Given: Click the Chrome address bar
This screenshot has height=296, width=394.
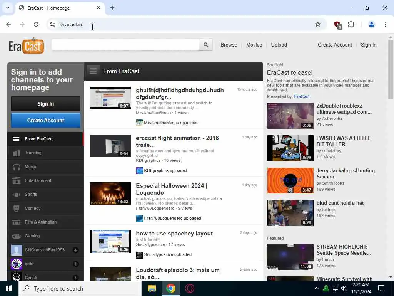Looking at the screenshot, I should coord(186,24).
